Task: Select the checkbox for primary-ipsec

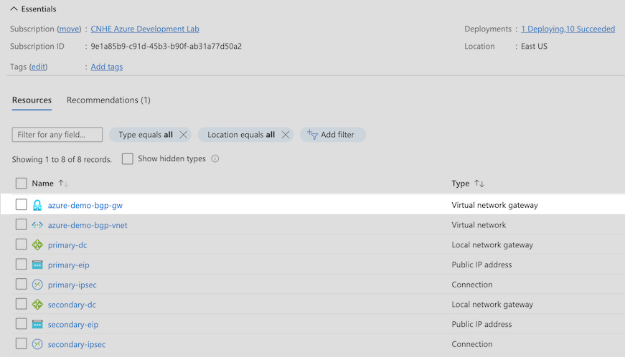Action: (21, 284)
